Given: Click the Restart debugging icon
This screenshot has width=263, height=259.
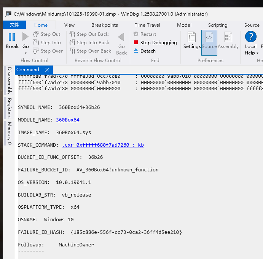Looking at the screenshot, I should tap(136, 34).
